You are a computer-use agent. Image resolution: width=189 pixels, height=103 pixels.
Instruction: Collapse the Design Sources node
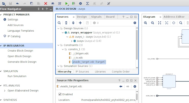(58, 28)
